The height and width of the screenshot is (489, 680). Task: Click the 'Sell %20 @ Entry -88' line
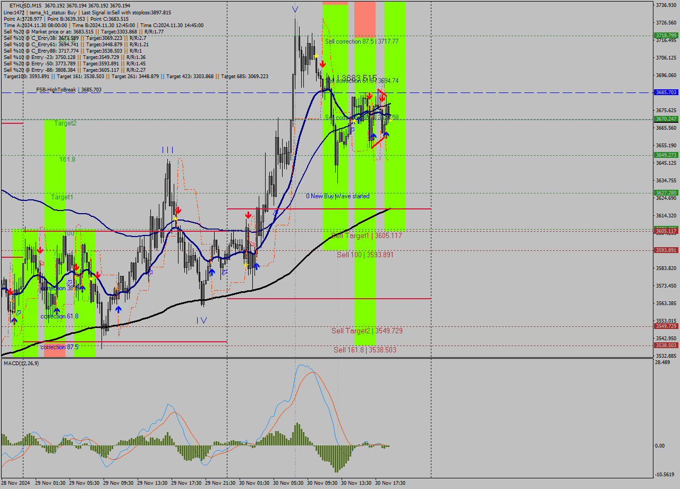(74, 70)
